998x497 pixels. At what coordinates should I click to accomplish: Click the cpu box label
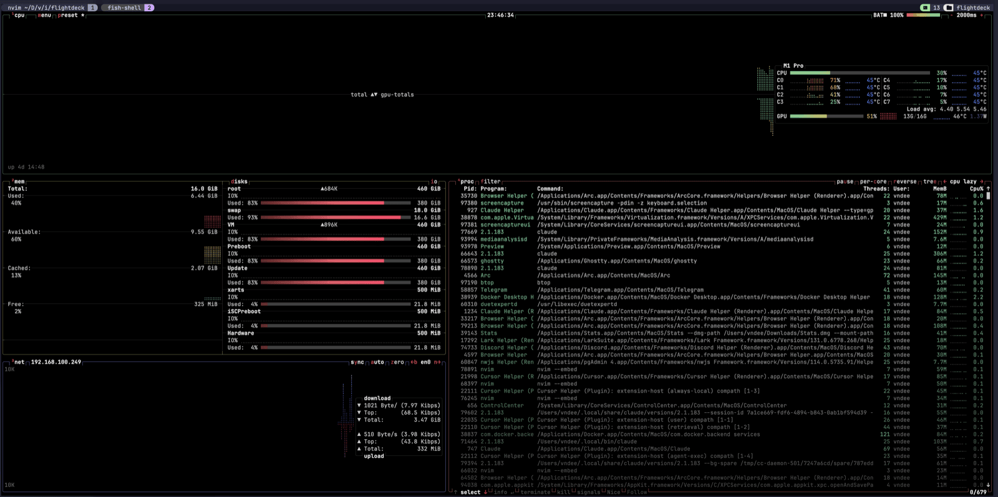coord(19,15)
